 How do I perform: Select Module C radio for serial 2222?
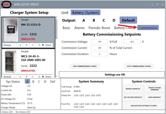pos(30,77)
